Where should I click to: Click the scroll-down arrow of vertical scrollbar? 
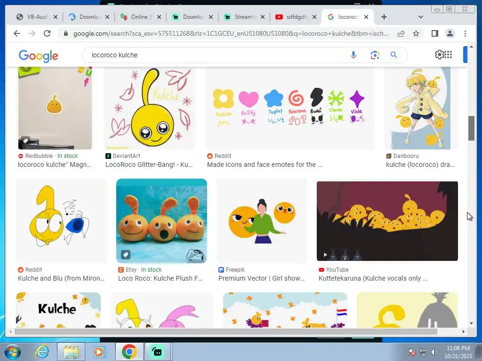pos(471,323)
